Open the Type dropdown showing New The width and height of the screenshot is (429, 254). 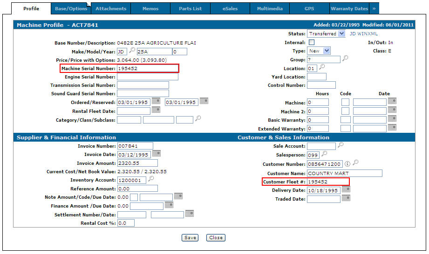pos(319,51)
